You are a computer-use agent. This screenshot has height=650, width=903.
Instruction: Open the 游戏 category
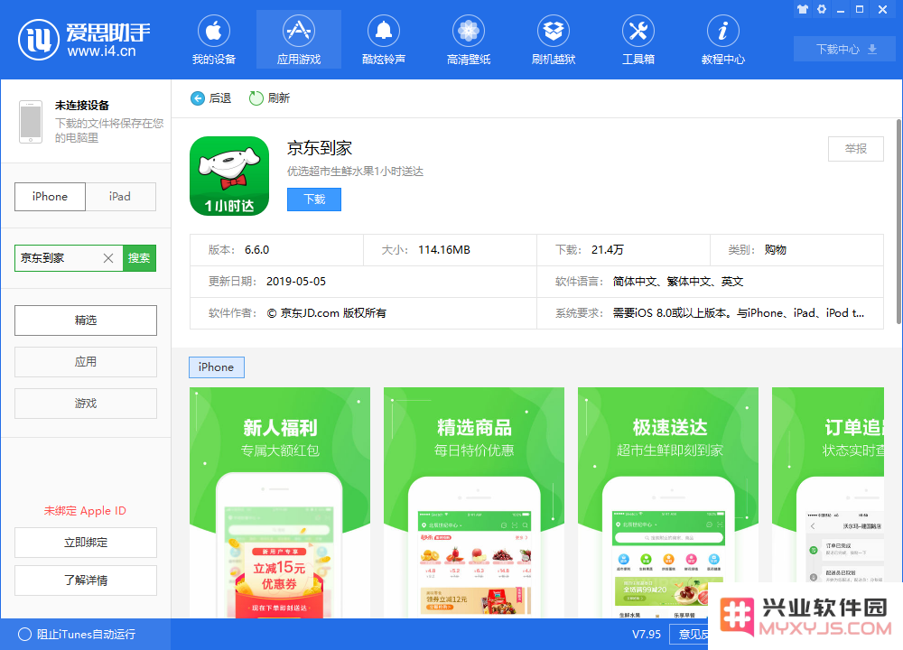[x=86, y=404]
